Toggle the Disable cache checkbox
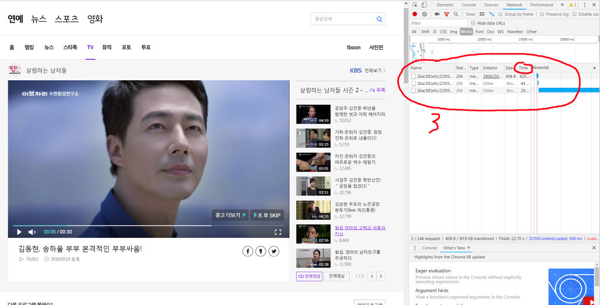This screenshot has width=600, height=305. point(575,14)
